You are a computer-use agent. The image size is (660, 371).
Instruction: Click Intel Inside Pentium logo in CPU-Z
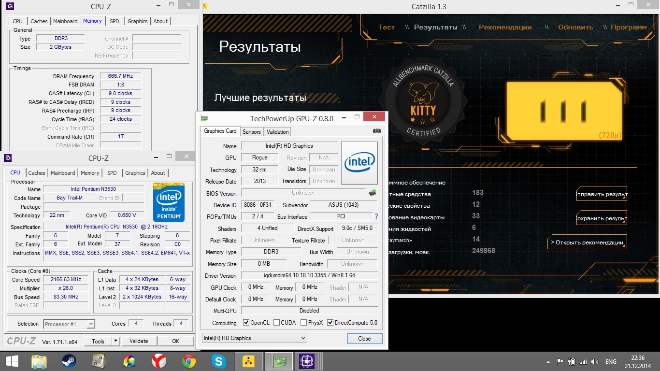169,202
